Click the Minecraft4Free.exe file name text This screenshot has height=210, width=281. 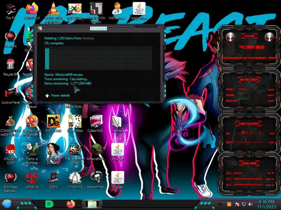pyautogui.click(x=69, y=75)
